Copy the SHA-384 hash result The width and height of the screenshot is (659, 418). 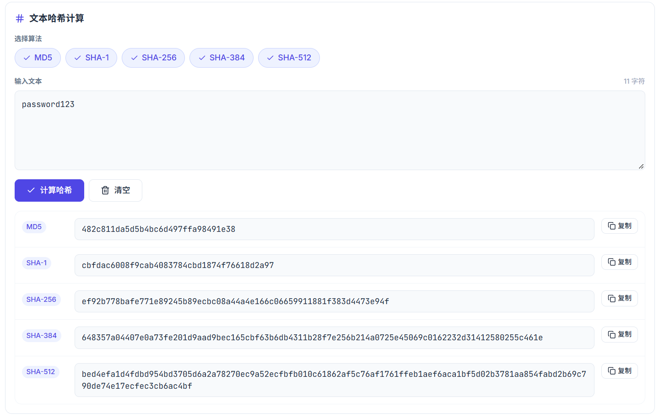click(x=619, y=334)
